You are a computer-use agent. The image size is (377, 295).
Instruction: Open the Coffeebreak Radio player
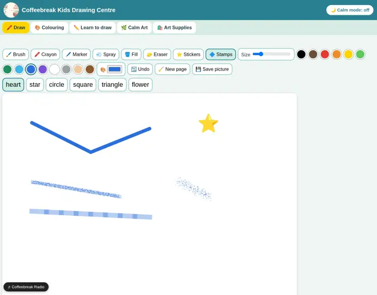click(x=26, y=287)
